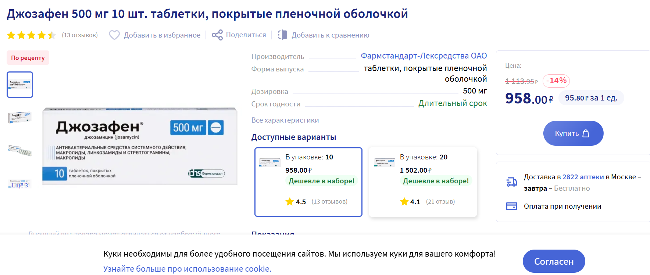This screenshot has width=650, height=275.
Task: Click the star rating row under title
Action: coord(31,35)
